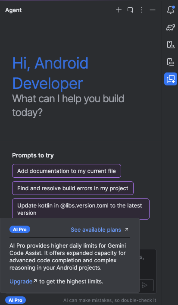Click the Upgrade link in the popup
The height and width of the screenshot is (305, 178).
point(21,281)
